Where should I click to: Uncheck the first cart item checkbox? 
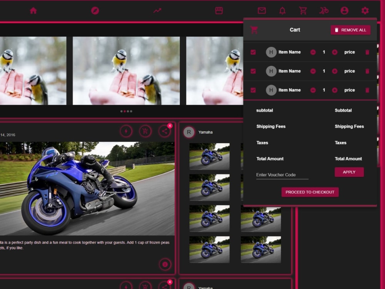[253, 52]
